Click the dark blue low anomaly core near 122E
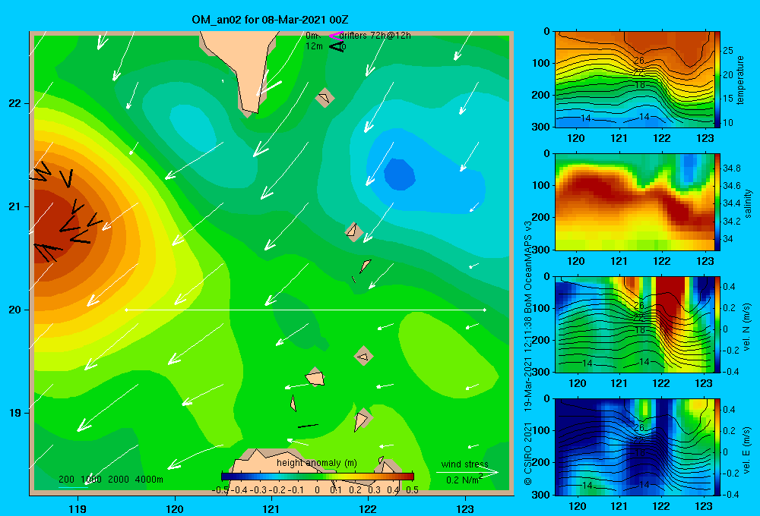 pos(400,175)
